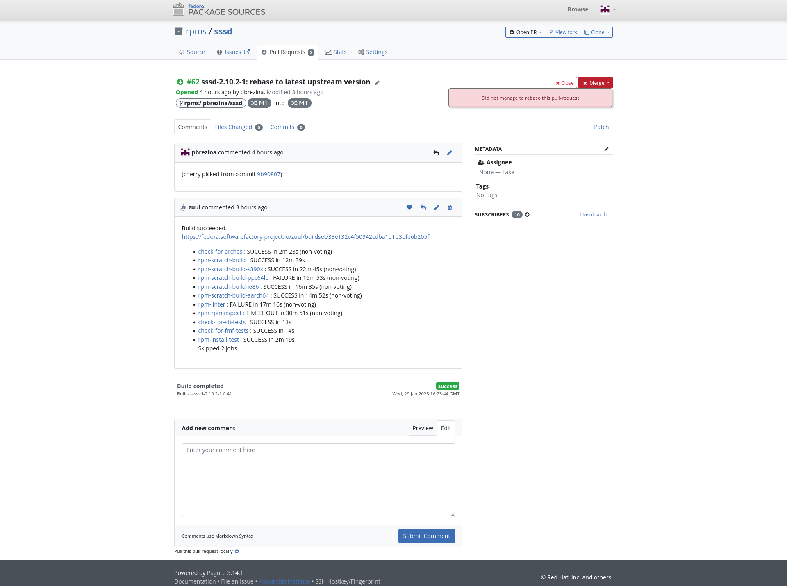Click the red Close pull request button
The width and height of the screenshot is (787, 586).
coord(564,83)
